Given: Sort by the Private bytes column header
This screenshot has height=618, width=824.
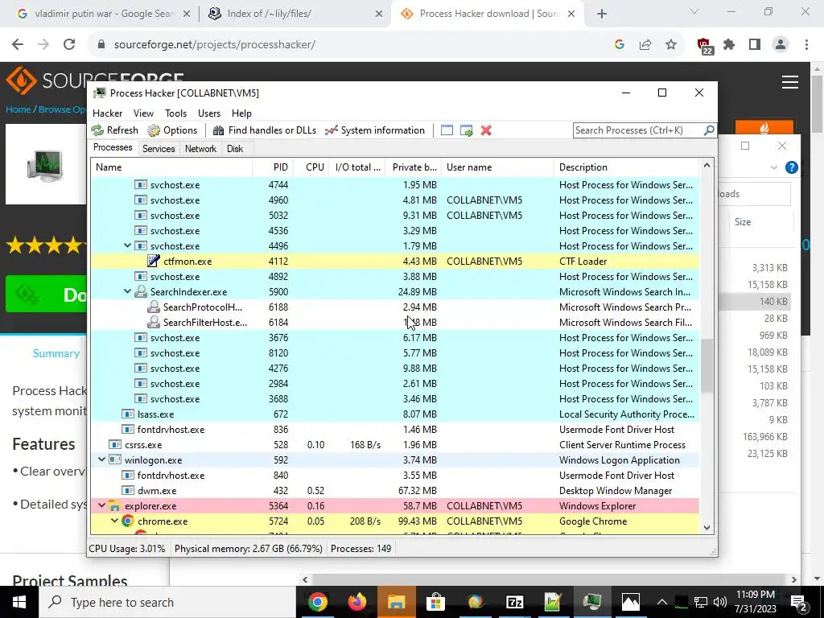Looking at the screenshot, I should coord(413,167).
